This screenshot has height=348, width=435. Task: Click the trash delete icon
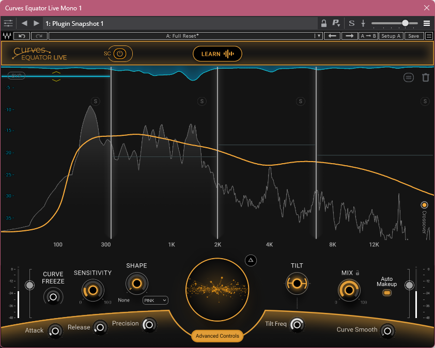(426, 77)
